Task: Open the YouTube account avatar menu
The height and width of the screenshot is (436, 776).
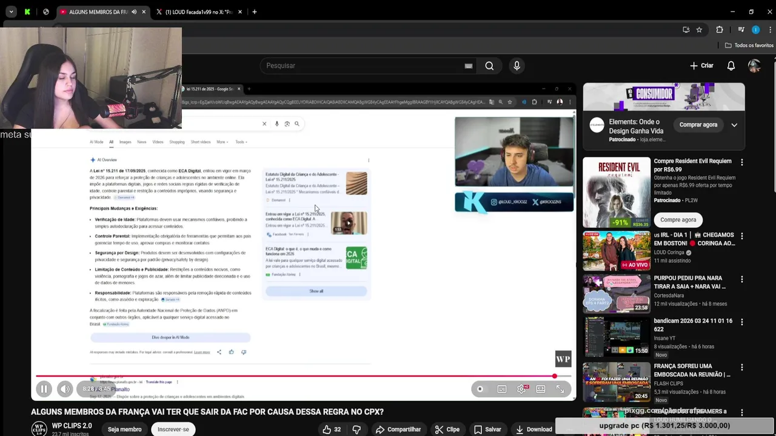Action: point(754,65)
